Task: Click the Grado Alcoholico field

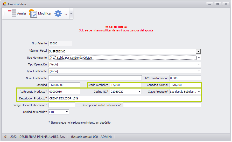Action: pyautogui.click(x=126, y=85)
